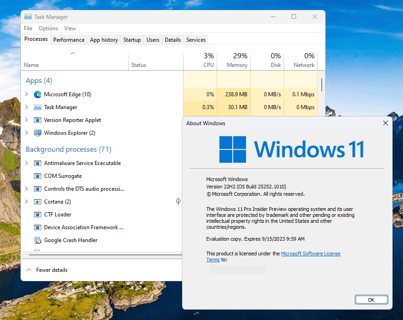The width and height of the screenshot is (403, 320).
Task: Expand the Microsoft Edge process group
Action: click(26, 94)
